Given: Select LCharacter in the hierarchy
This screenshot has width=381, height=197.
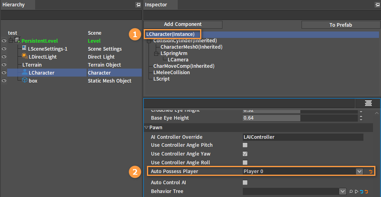Looking at the screenshot, I should pyautogui.click(x=42, y=73).
